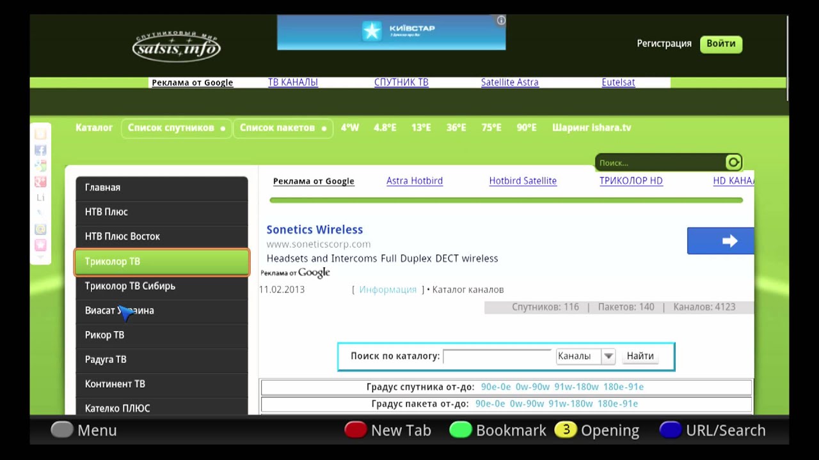The image size is (819, 460).
Task: Click the Найти search button
Action: [x=640, y=356]
